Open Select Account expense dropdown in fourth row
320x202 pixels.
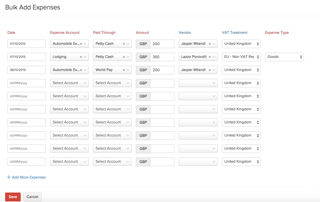(69, 83)
